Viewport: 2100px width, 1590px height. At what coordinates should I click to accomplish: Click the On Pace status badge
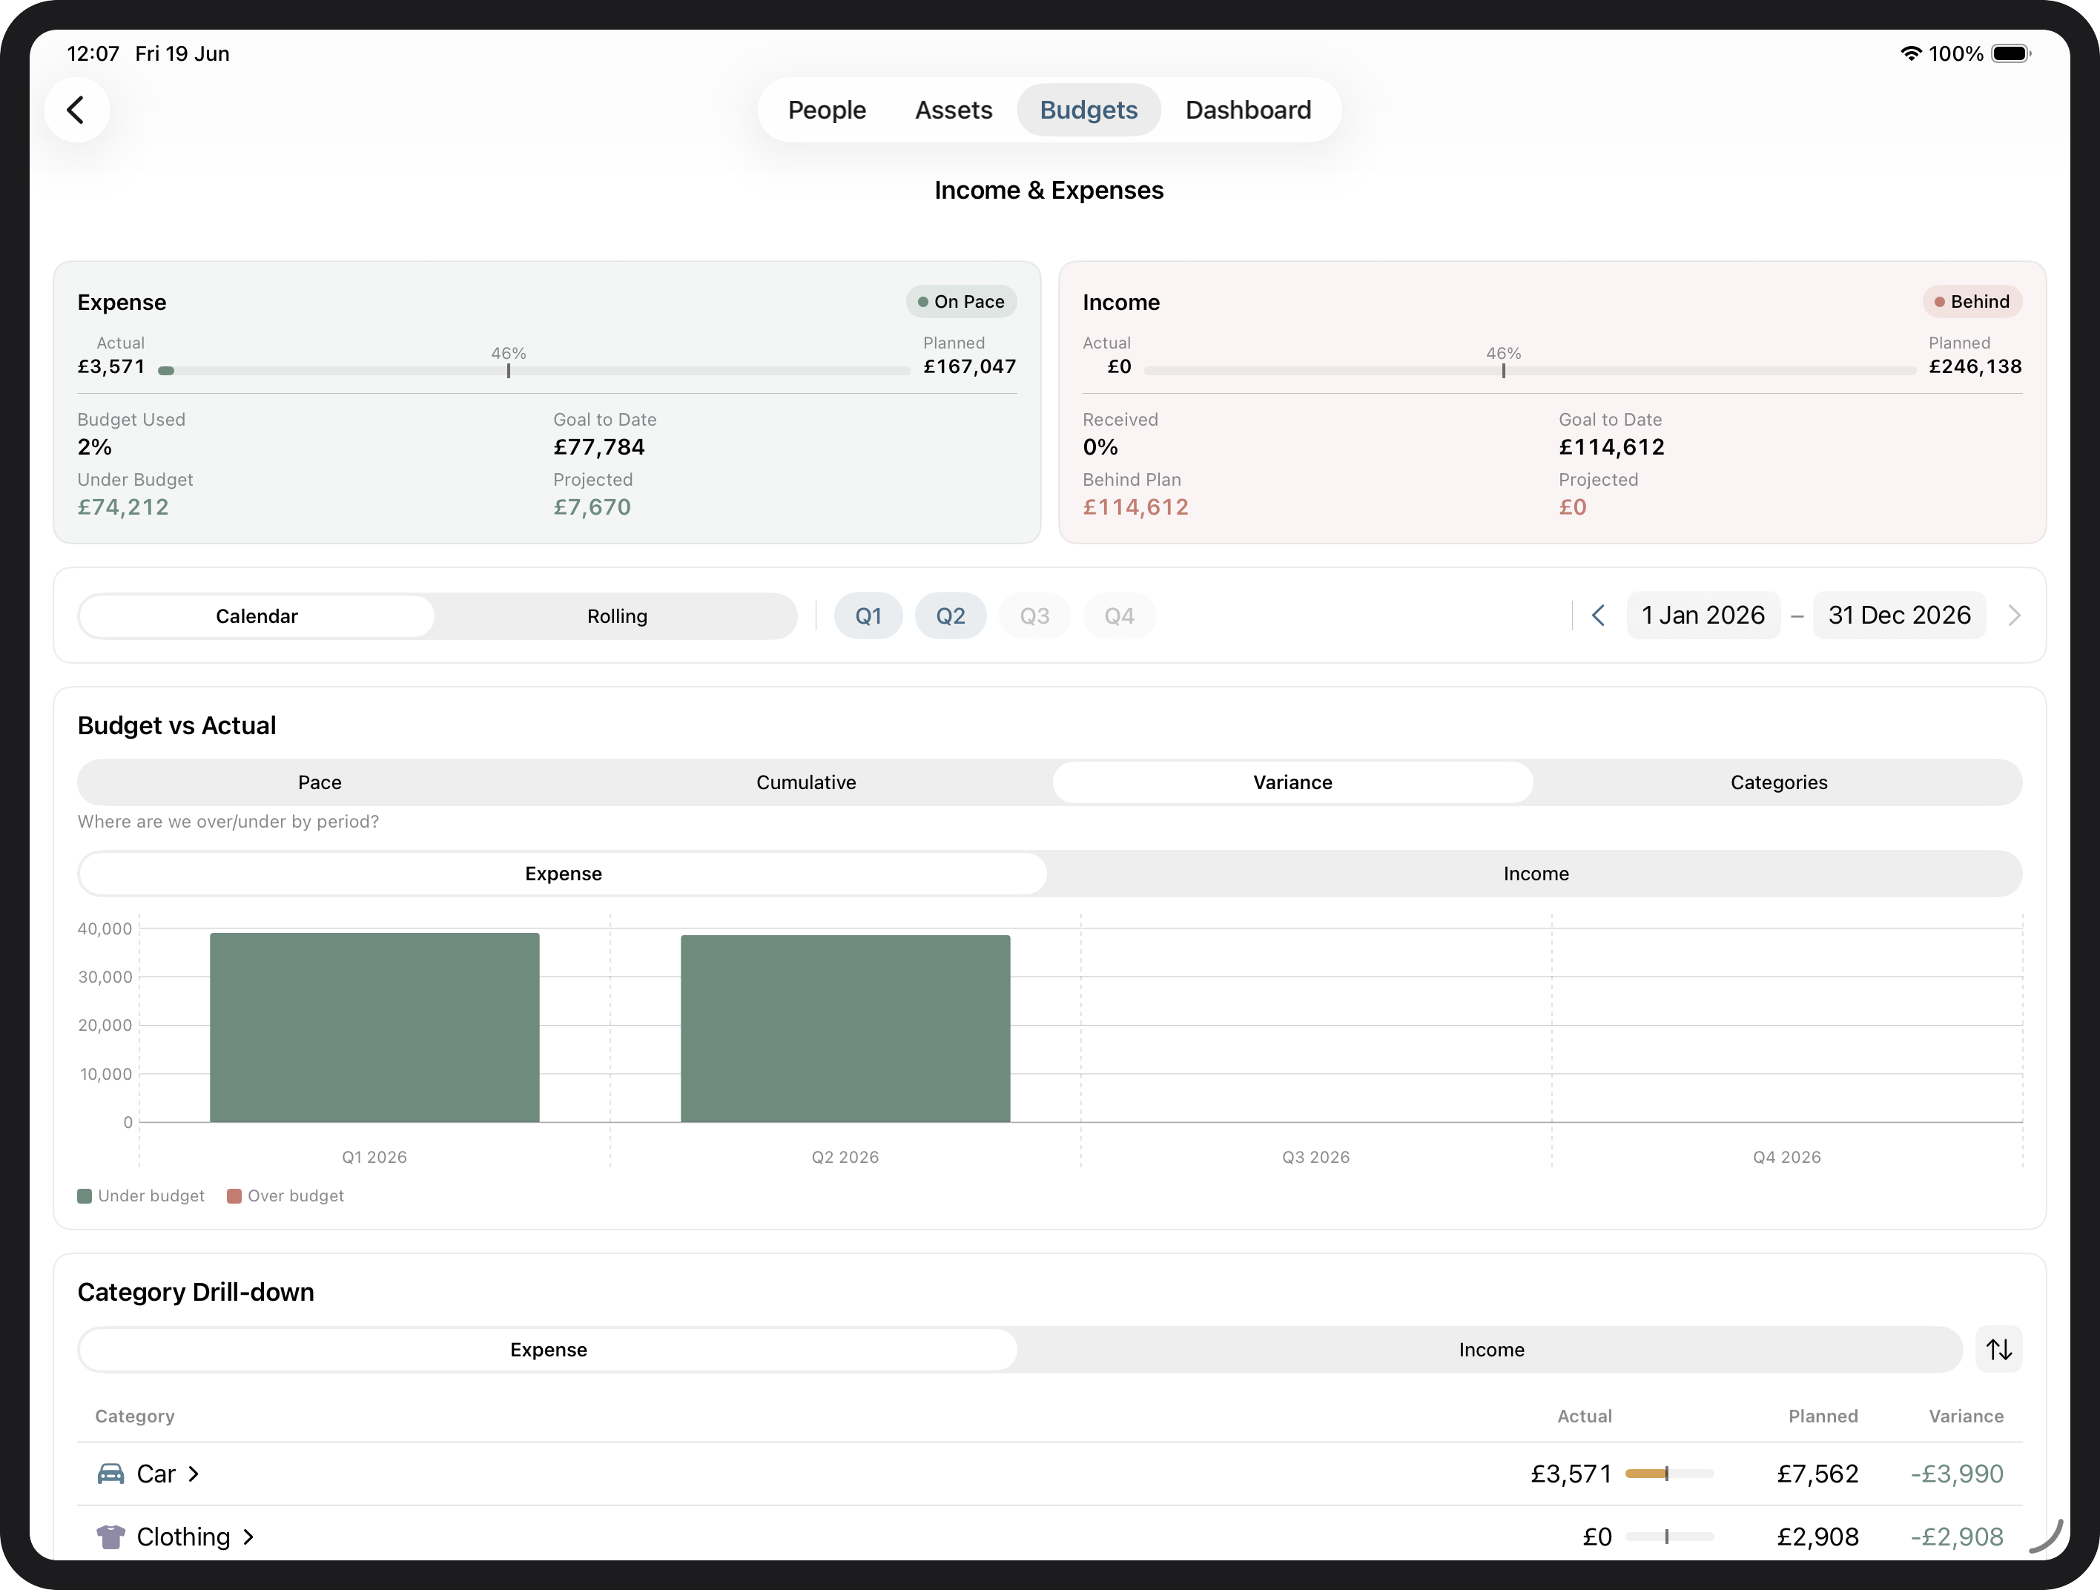[x=961, y=302]
